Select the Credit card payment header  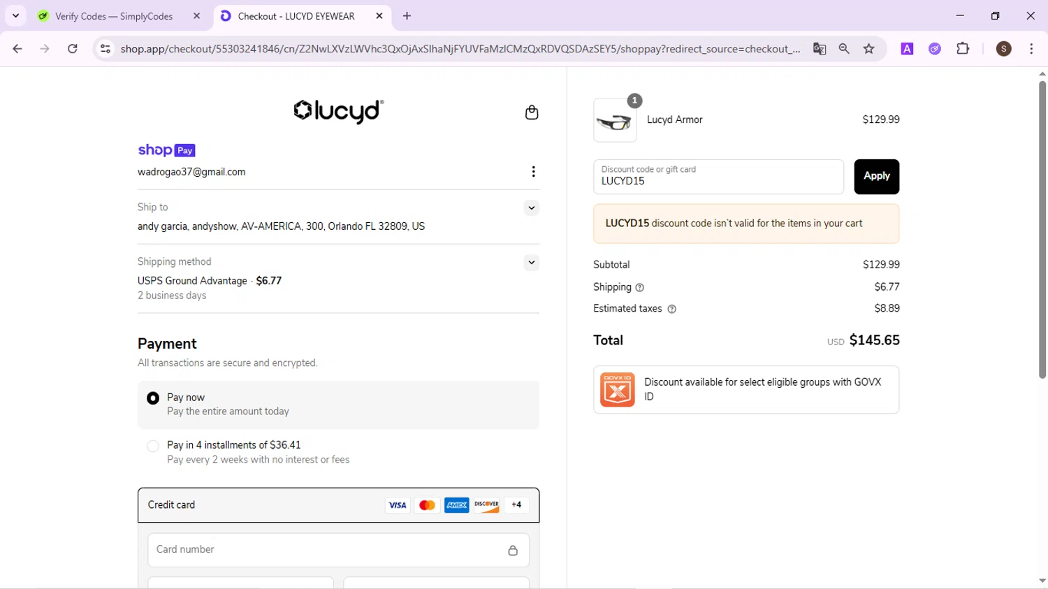pos(338,505)
